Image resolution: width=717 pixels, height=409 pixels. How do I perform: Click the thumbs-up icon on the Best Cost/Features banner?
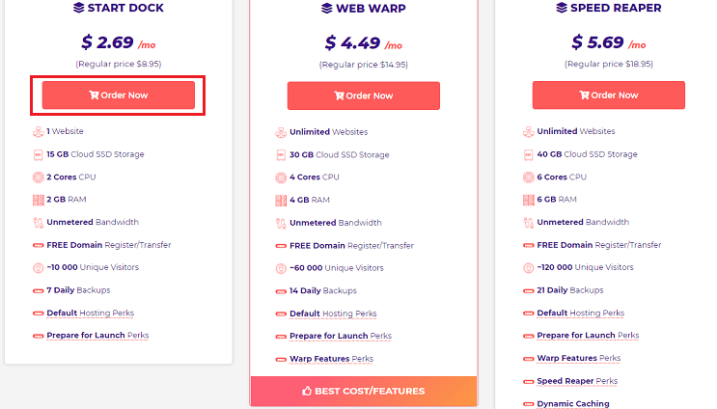point(307,391)
